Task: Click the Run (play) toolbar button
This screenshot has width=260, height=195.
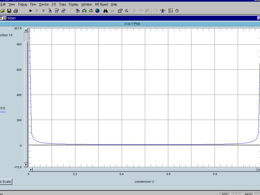Action: click(31, 11)
